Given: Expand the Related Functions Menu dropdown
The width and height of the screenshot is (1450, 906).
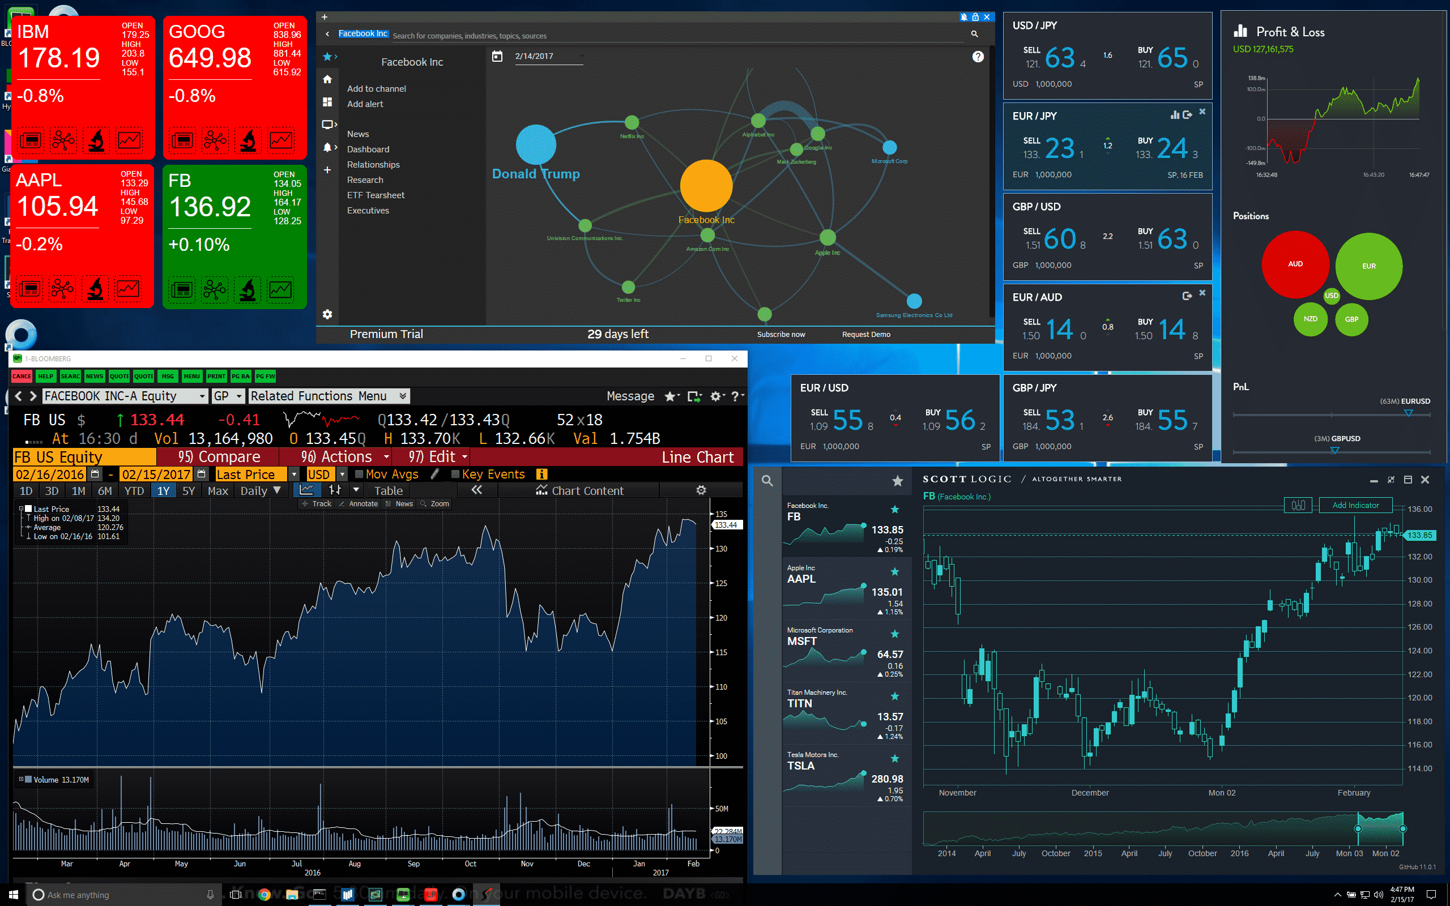Looking at the screenshot, I should (403, 396).
